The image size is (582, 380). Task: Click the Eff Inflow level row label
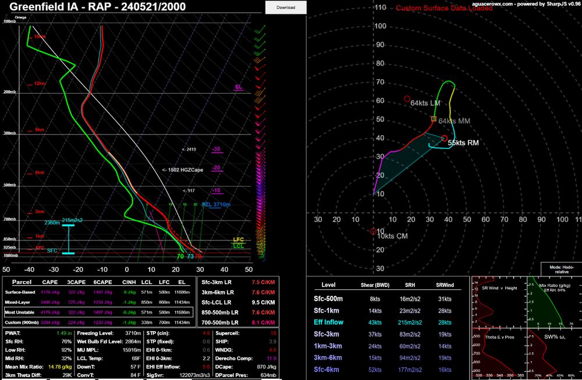pos(328,322)
